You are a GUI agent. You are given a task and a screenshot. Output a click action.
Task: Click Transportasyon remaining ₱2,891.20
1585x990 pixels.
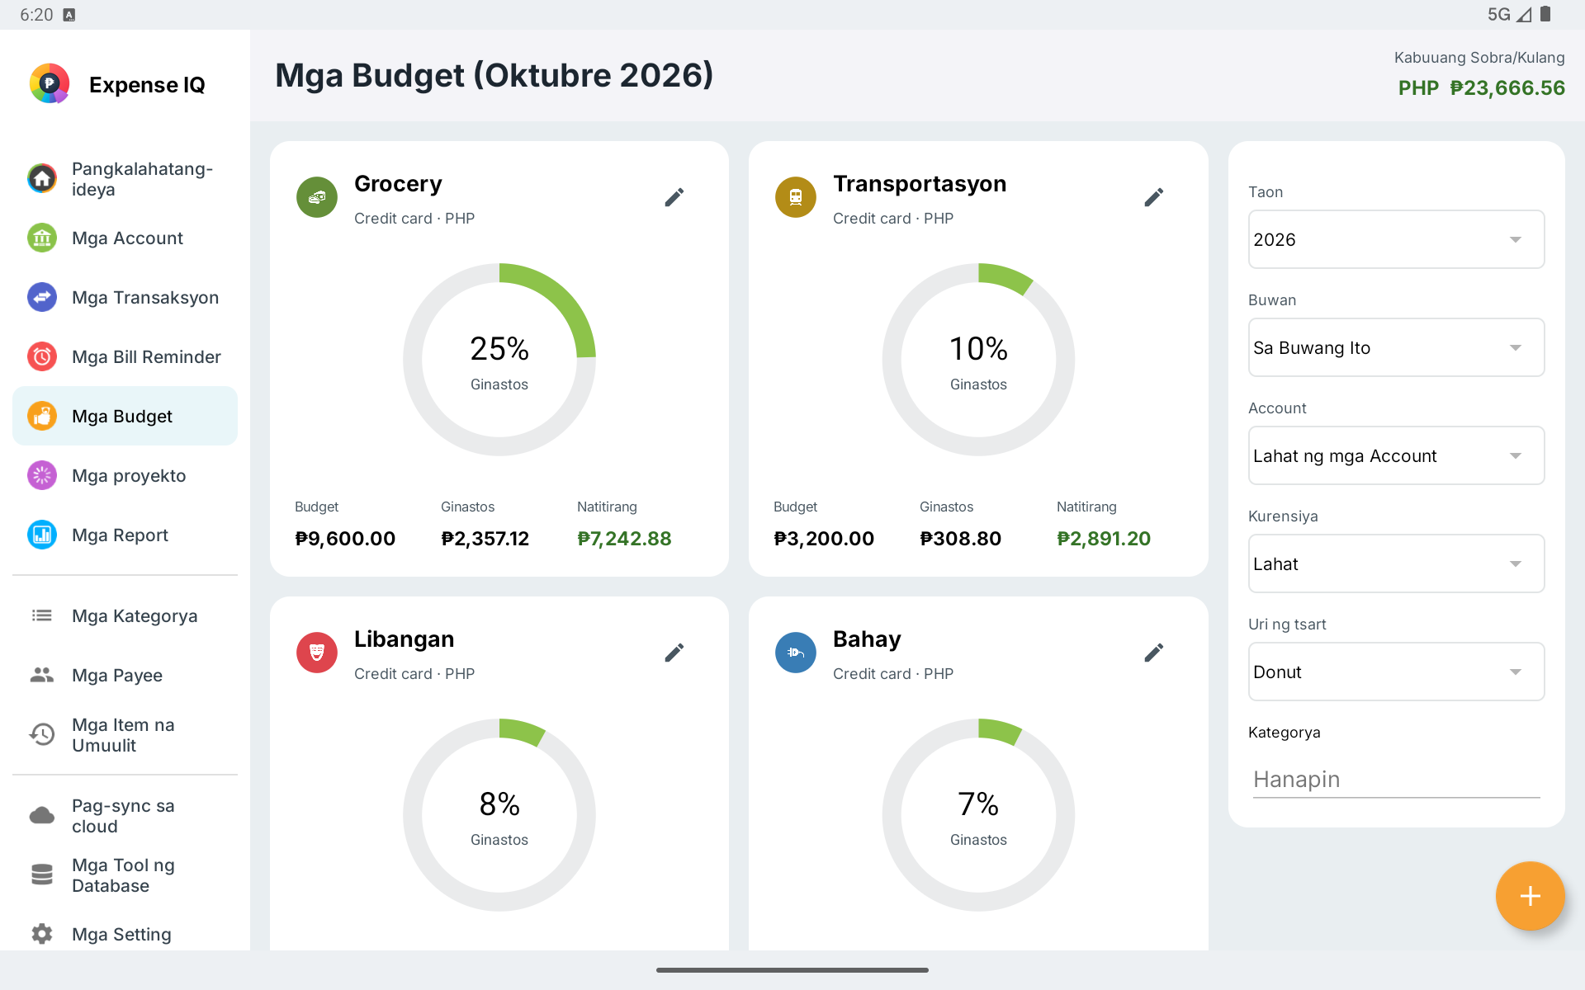[x=1104, y=539]
